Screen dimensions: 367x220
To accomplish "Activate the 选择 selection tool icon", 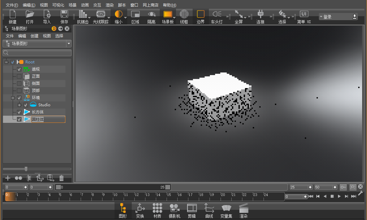I will (x=282, y=14).
